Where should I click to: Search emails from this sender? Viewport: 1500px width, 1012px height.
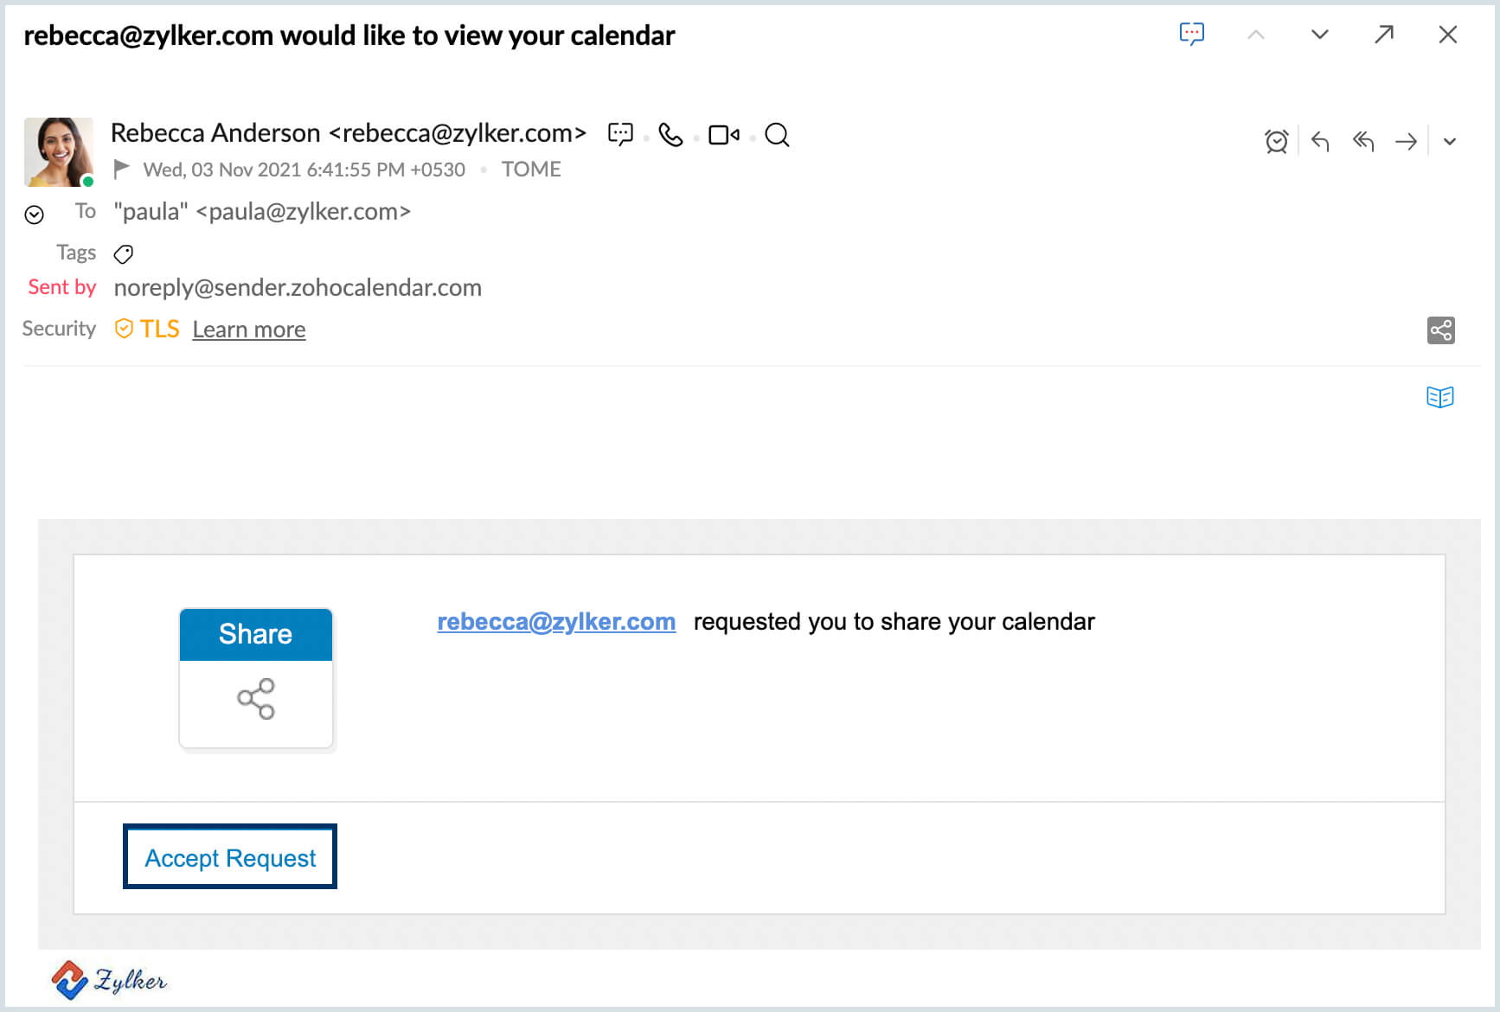[x=777, y=135]
